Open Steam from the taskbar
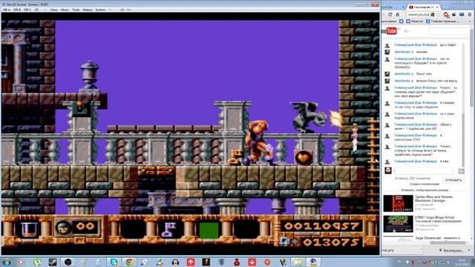This screenshot has width=475, height=267. 53,262
